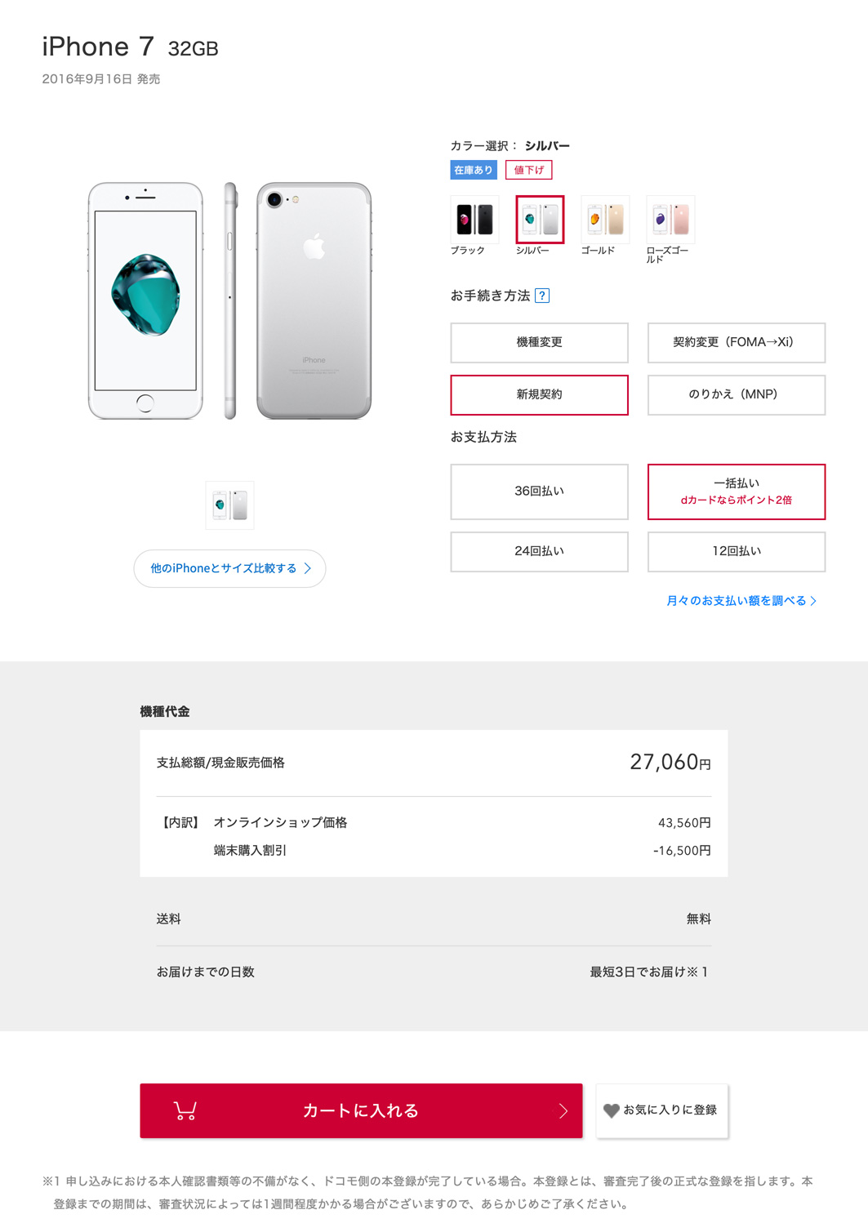This screenshot has width=868, height=1219.
Task: Select the シルバー color swatch
Action: (x=540, y=220)
